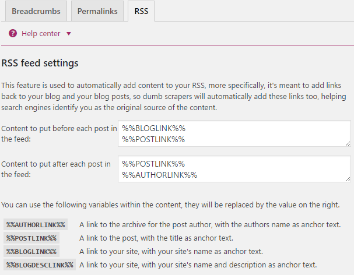Click the "Content to put before each post" label
The width and height of the screenshot is (354, 275).
pos(59,133)
